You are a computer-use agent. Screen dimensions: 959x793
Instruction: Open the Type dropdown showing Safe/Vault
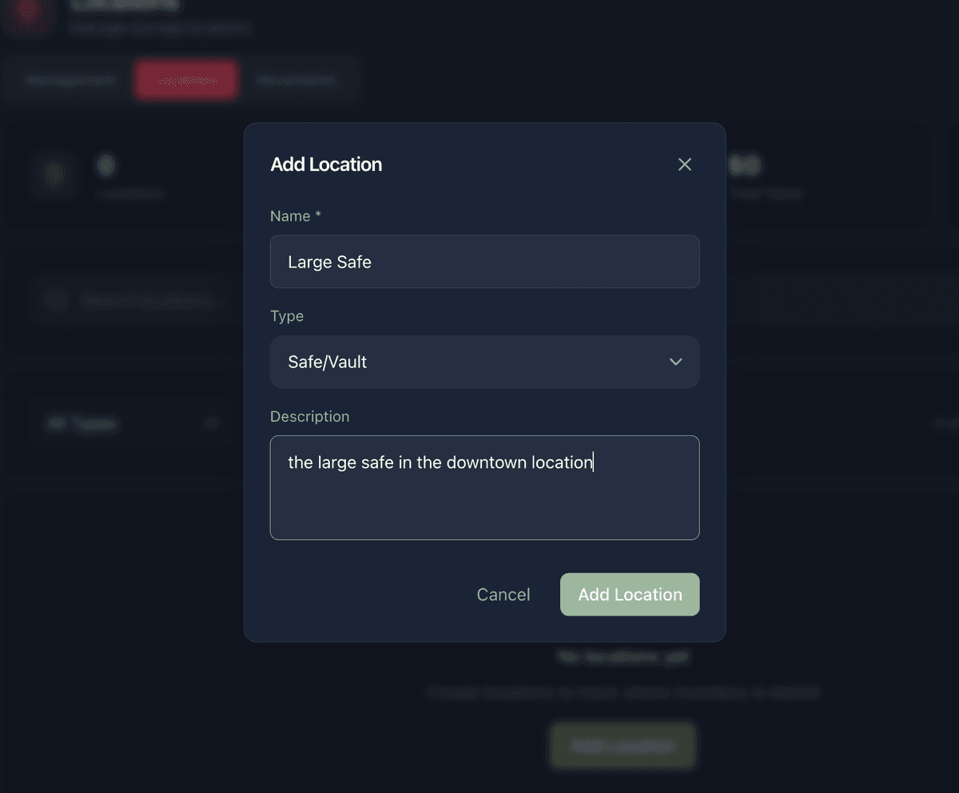485,362
